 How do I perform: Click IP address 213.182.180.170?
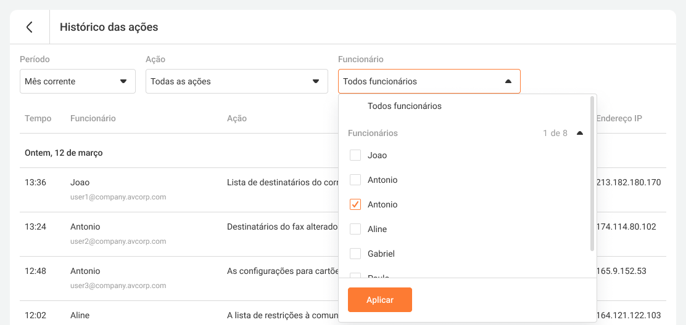pos(628,182)
